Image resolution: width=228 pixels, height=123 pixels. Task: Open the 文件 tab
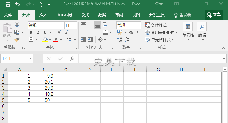pyautogui.click(x=8, y=15)
